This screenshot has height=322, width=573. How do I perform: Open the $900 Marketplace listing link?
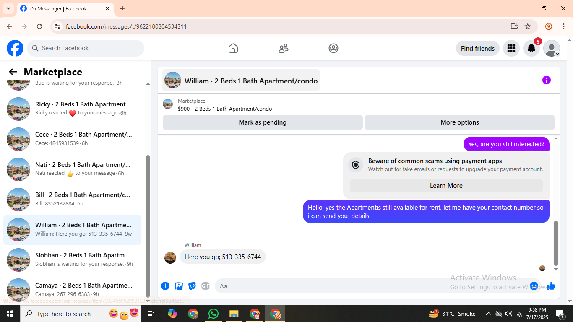point(225,109)
